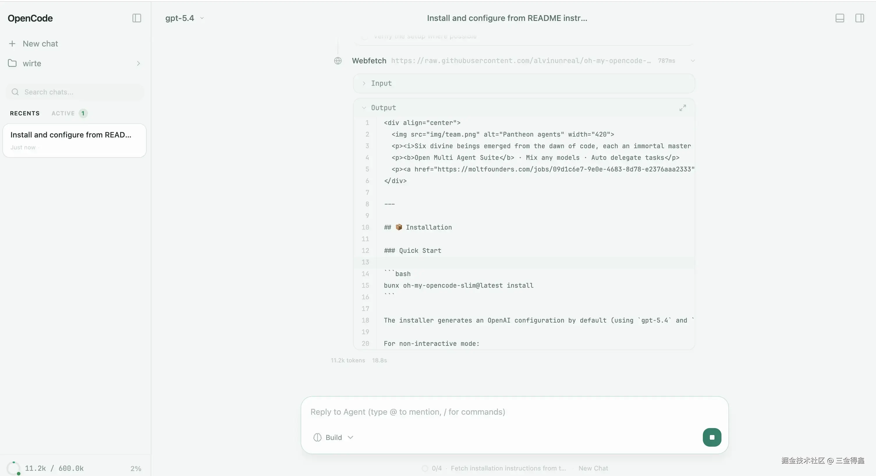Click the wirte folder icon
This screenshot has height=476, width=876.
point(12,63)
